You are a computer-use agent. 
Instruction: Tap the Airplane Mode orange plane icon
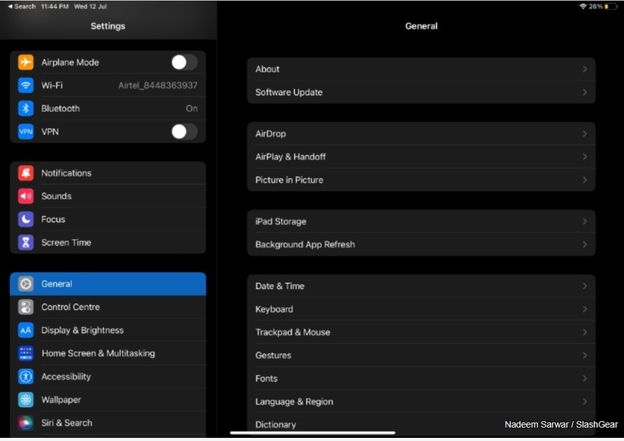coord(26,62)
